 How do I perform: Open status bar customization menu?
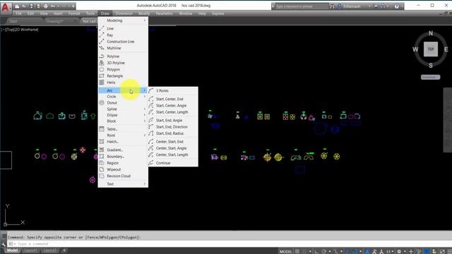pyautogui.click(x=449, y=251)
